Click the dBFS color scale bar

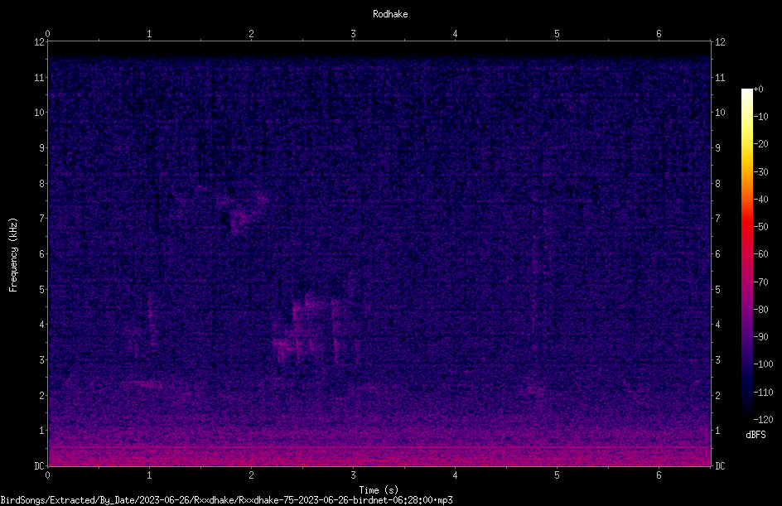tap(746, 253)
